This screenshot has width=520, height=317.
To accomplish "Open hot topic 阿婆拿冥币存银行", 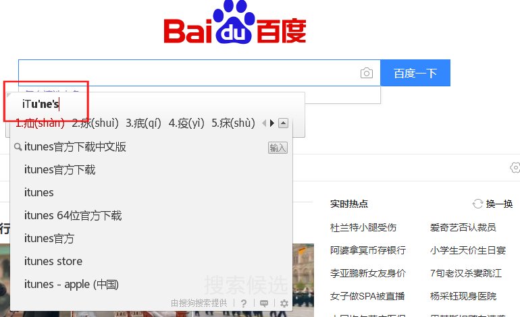I will (x=368, y=250).
